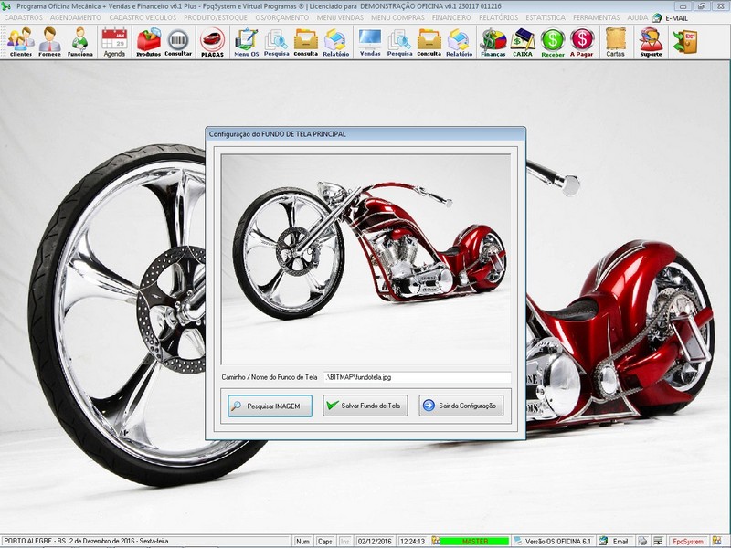This screenshot has width=731, height=548.
Task: Open the PRODUTO/ESTOQUE menu
Action: point(216,17)
